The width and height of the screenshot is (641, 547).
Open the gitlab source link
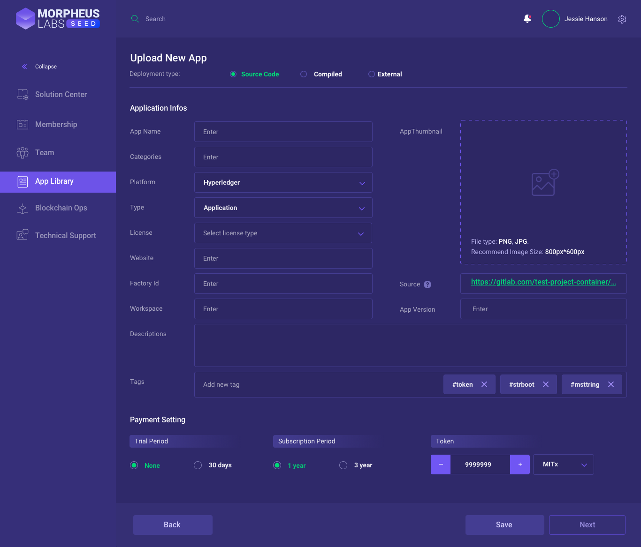pyautogui.click(x=543, y=282)
